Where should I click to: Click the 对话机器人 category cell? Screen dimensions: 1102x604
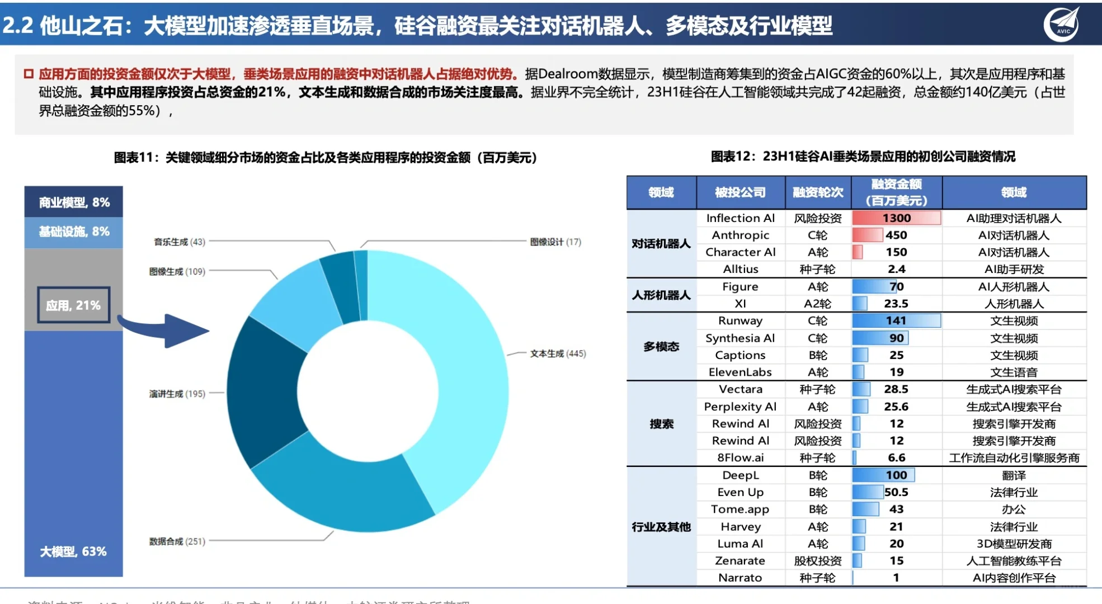click(661, 244)
